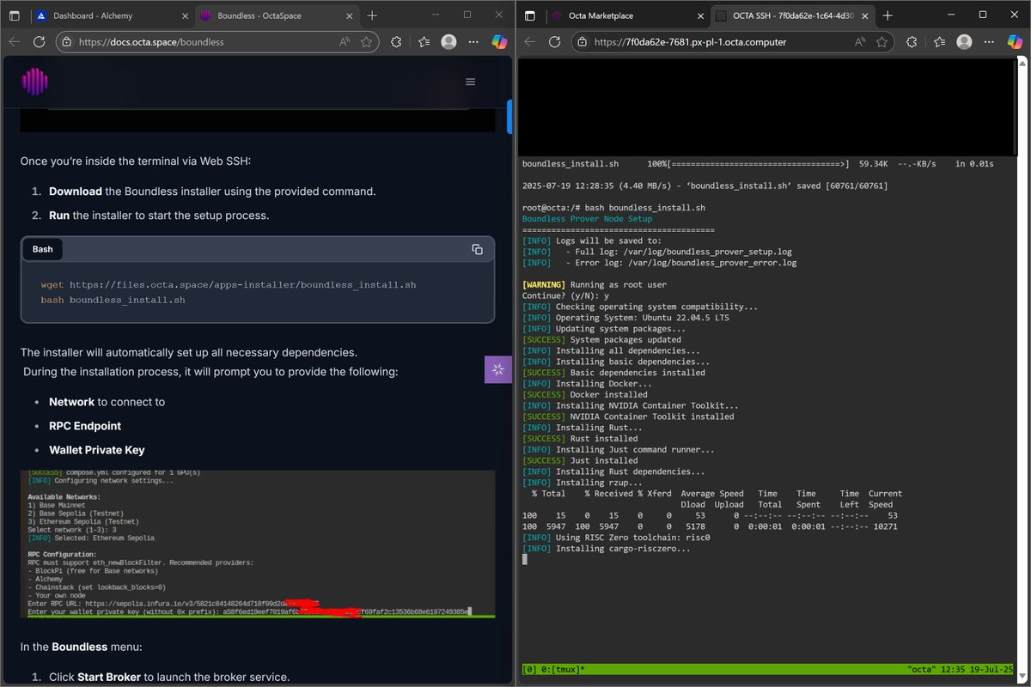Viewport: 1031px width, 687px height.
Task: Open Settings and more in left browser window
Action: (473, 41)
